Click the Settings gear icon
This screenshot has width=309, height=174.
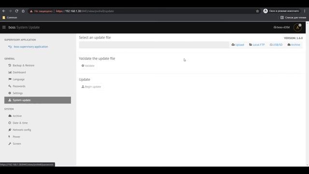tap(10, 93)
